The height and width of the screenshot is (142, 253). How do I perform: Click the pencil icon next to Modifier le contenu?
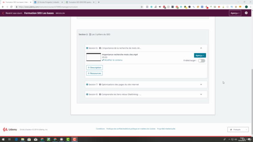[x=103, y=60]
